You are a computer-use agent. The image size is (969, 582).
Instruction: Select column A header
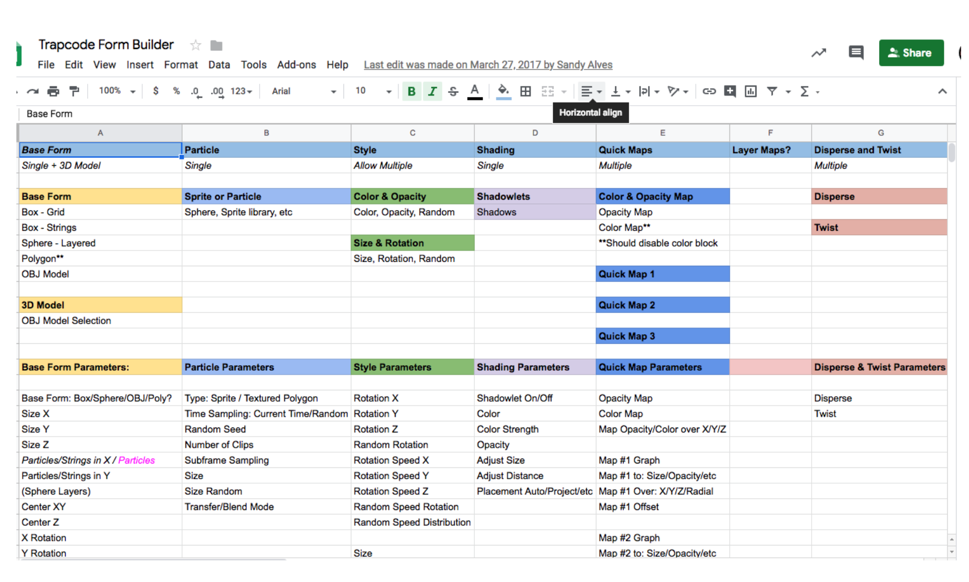point(101,133)
